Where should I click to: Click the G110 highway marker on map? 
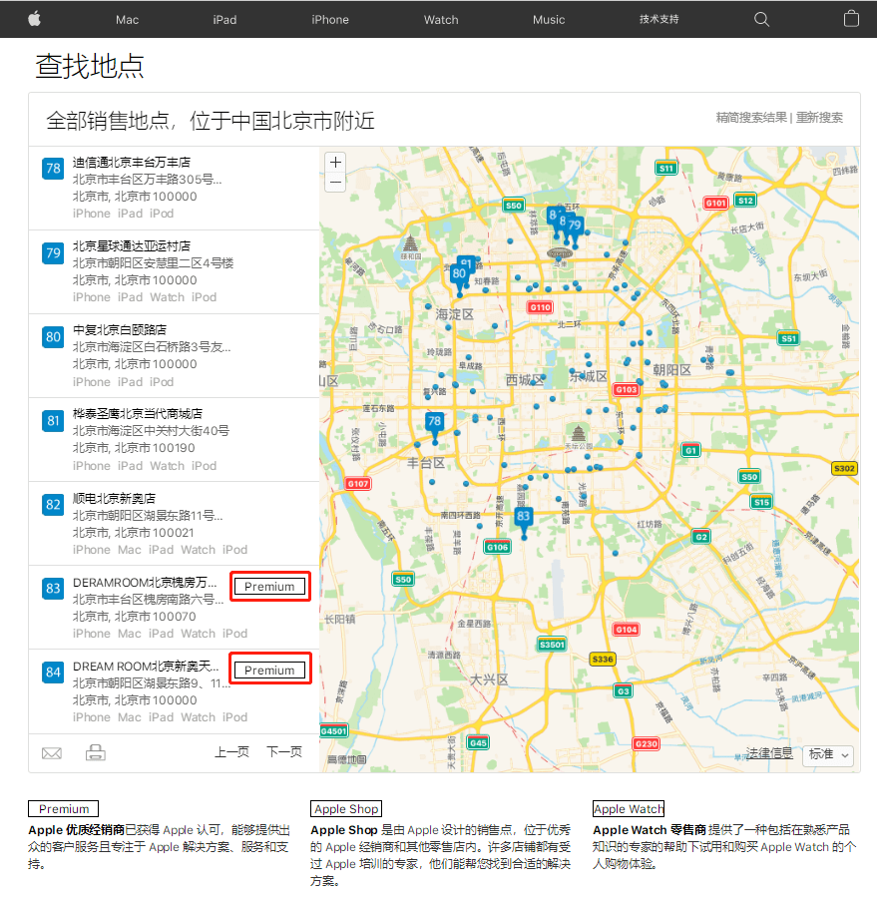(540, 307)
